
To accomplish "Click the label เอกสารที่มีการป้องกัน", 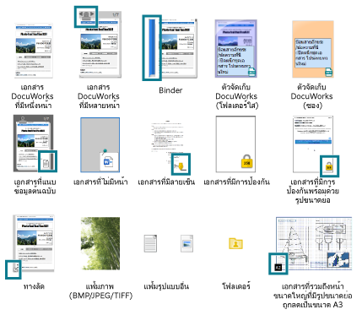I will point(236,182).
